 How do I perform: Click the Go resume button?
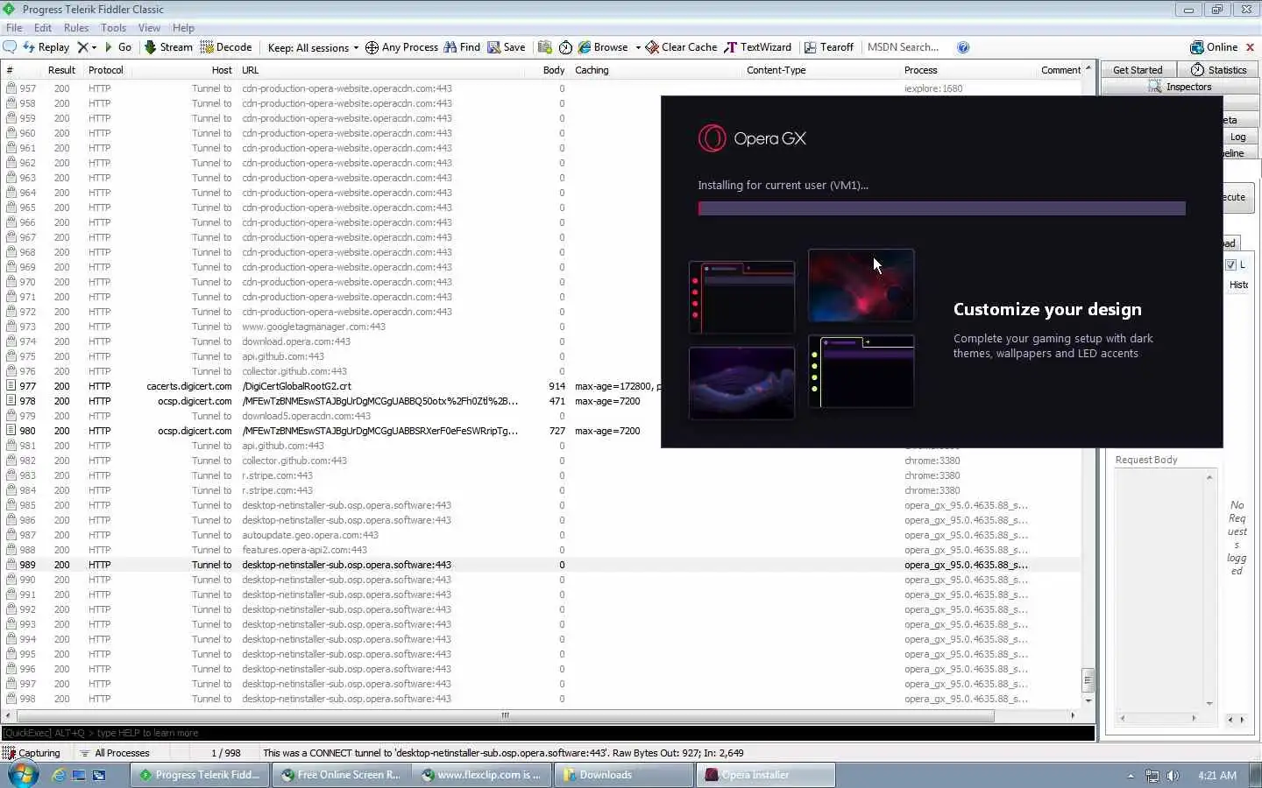tap(117, 47)
